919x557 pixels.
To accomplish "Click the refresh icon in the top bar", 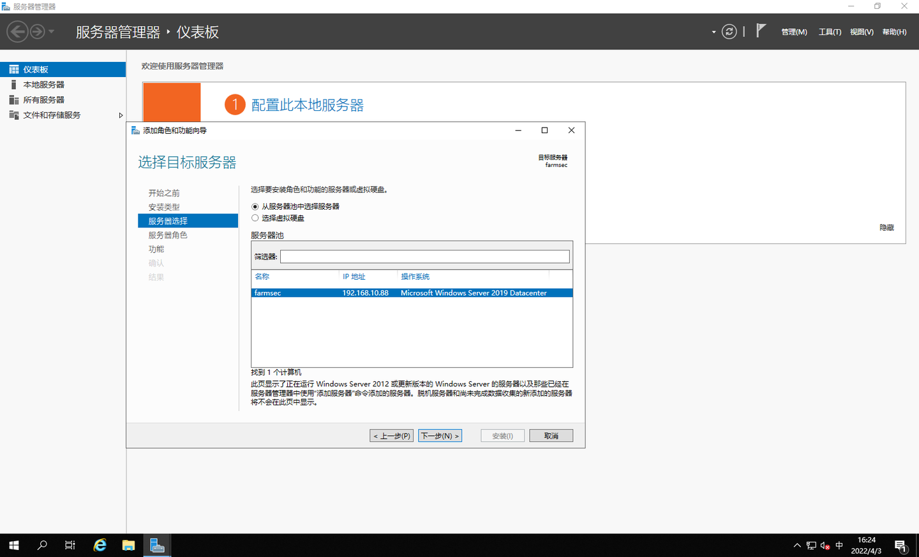I will point(729,31).
